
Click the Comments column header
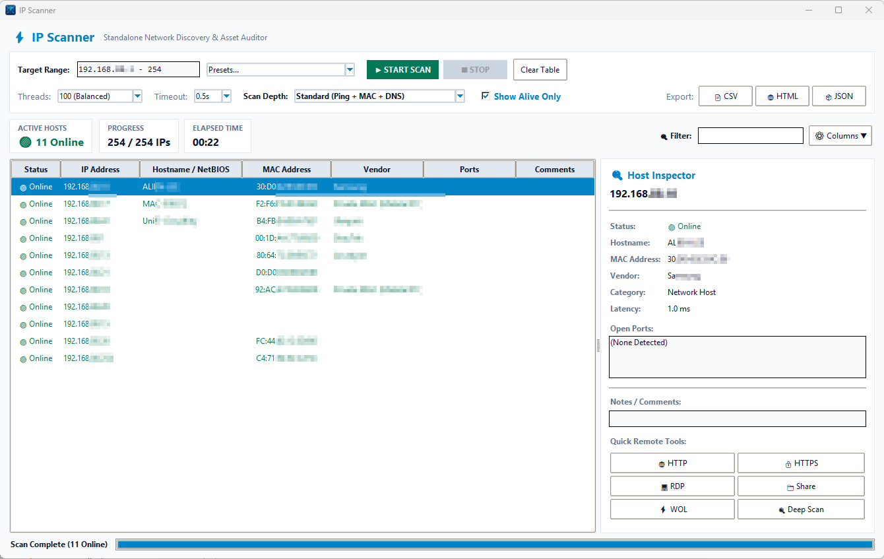click(555, 170)
